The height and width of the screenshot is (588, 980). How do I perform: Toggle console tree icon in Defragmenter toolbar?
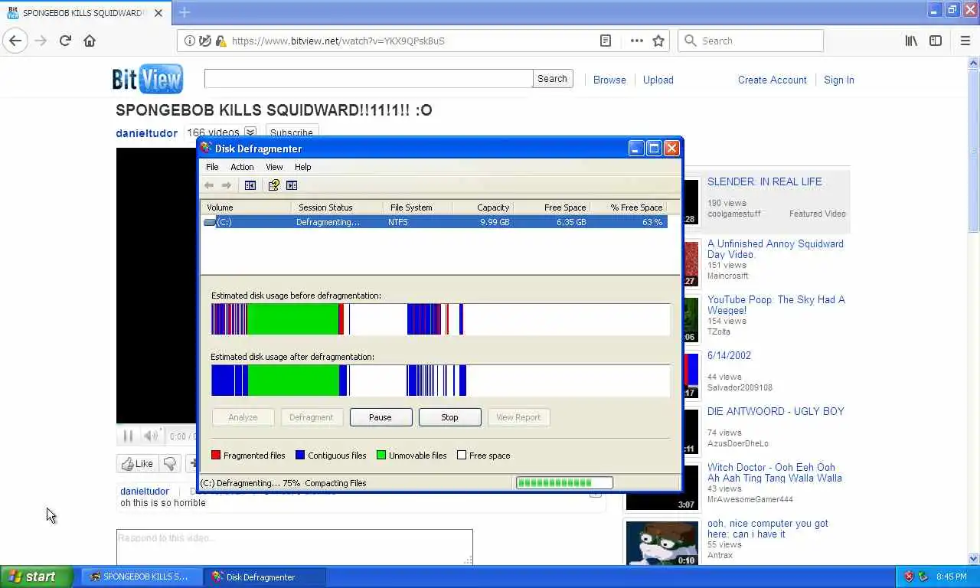pos(250,185)
